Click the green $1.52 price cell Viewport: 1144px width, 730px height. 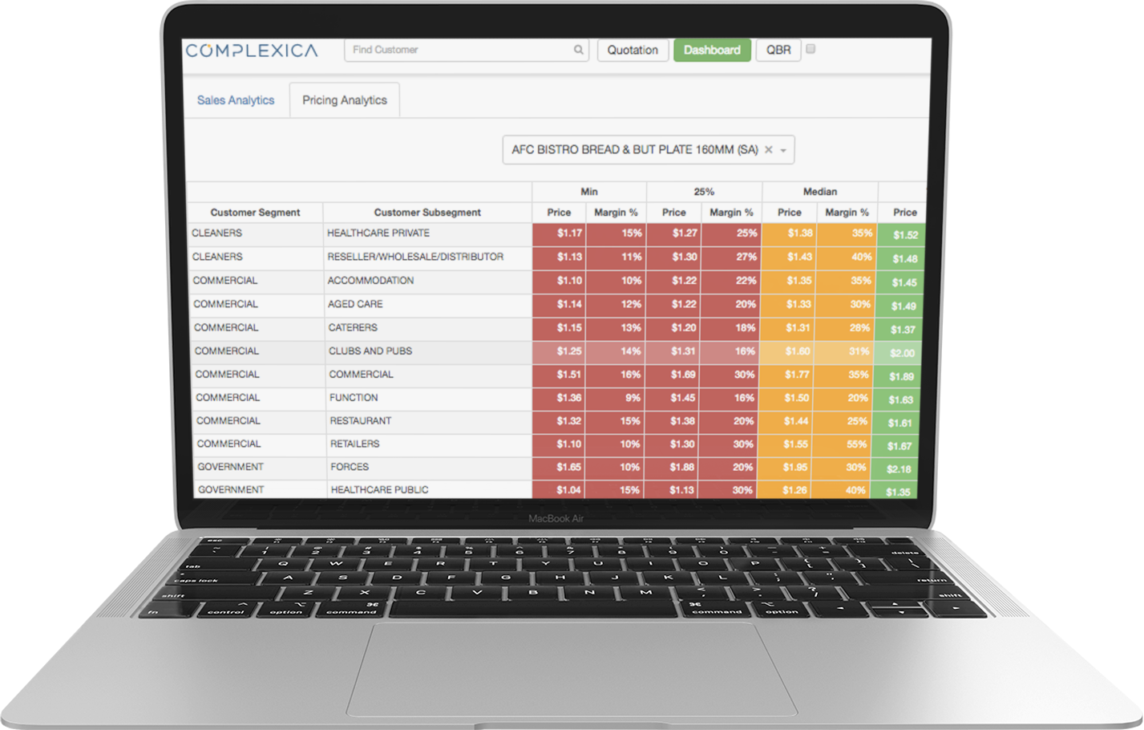pyautogui.click(x=903, y=233)
